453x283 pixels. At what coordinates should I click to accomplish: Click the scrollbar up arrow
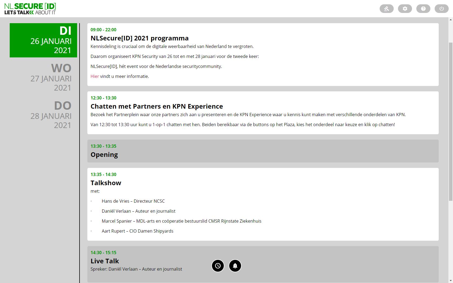[x=451, y=19]
